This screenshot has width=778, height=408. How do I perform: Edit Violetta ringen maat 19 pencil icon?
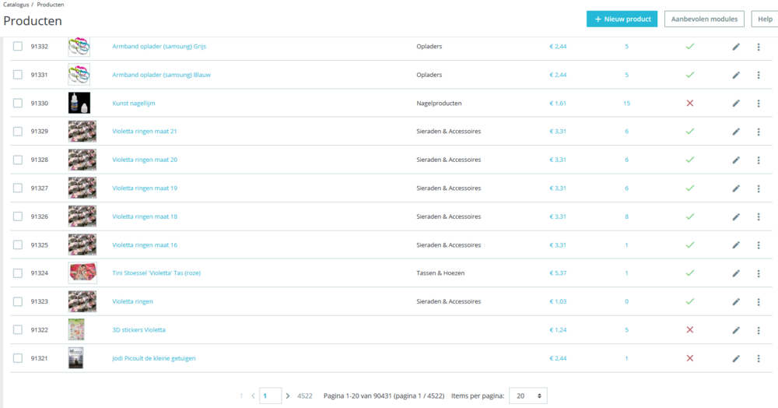[736, 188]
